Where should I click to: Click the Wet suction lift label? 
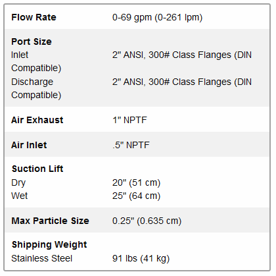pyautogui.click(x=20, y=196)
